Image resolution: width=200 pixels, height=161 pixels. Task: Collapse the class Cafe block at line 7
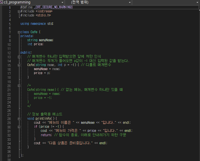[19, 32]
